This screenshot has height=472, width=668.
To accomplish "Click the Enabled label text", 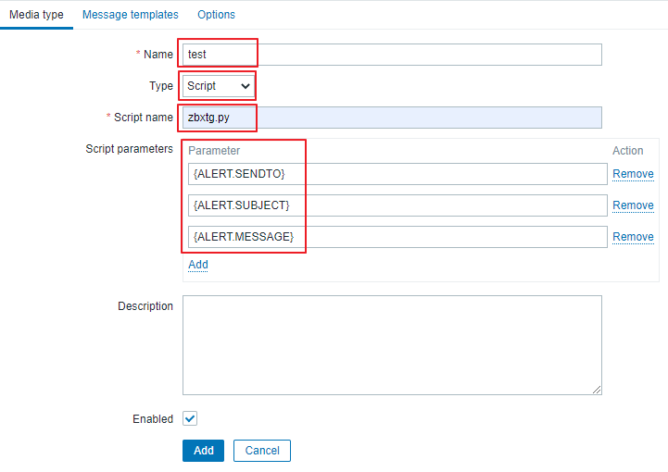I will [x=153, y=419].
